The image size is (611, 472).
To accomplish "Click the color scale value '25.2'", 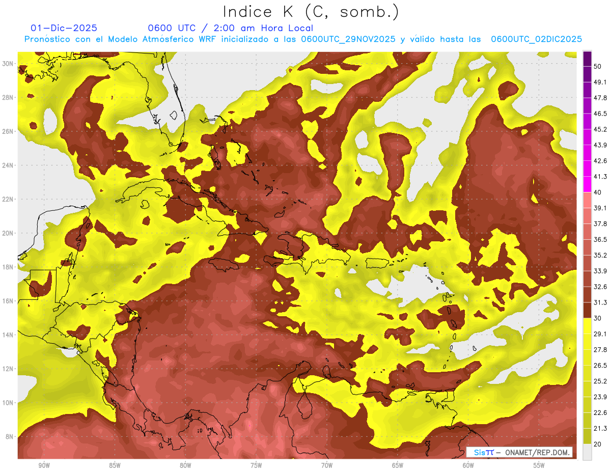I will pyautogui.click(x=600, y=381).
